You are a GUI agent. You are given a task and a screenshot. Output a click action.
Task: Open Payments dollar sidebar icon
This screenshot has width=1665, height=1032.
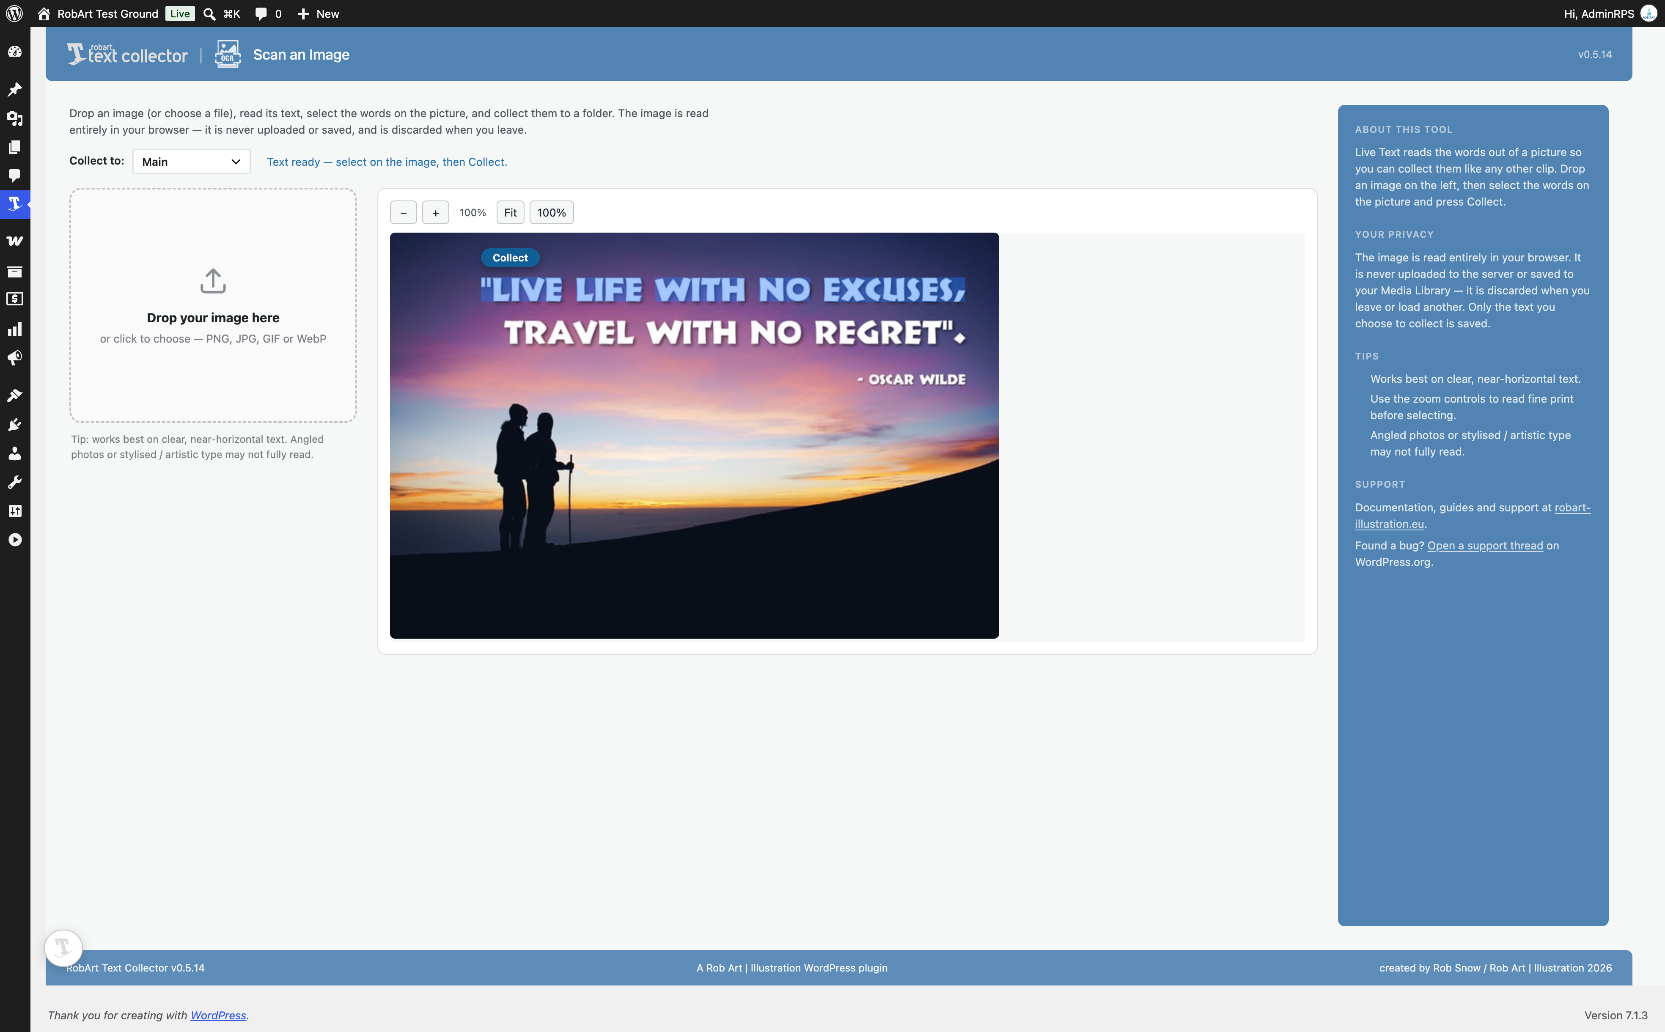(14, 299)
